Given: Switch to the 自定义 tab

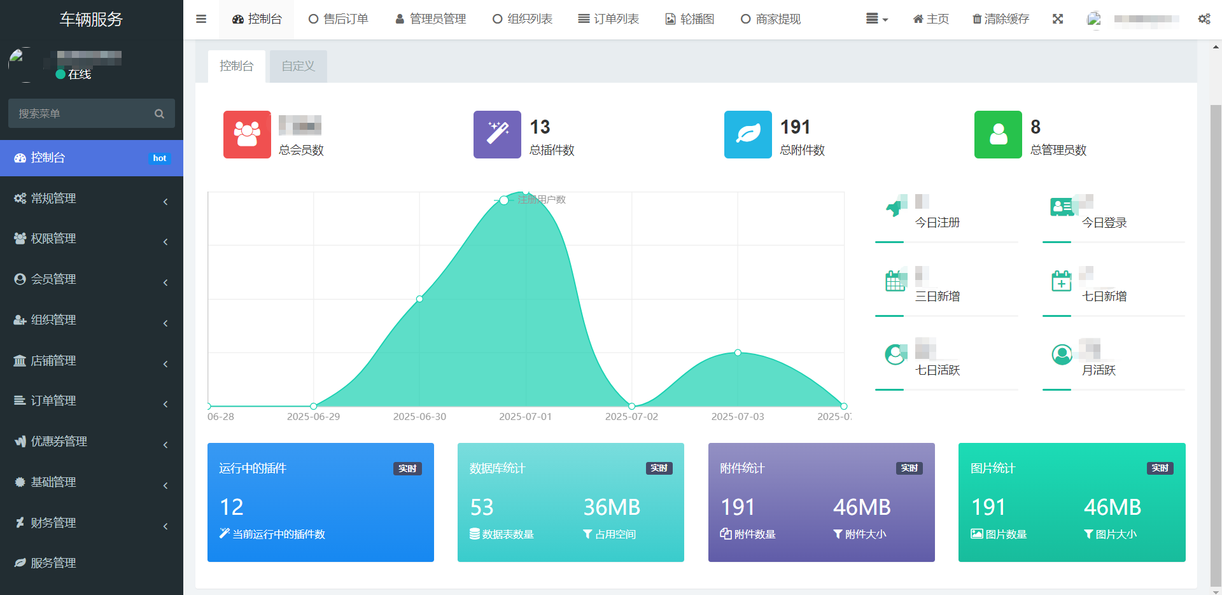Looking at the screenshot, I should coord(298,66).
